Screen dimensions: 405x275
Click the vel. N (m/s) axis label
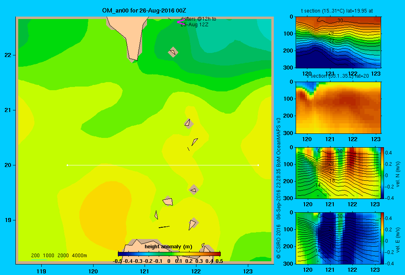click(x=398, y=174)
